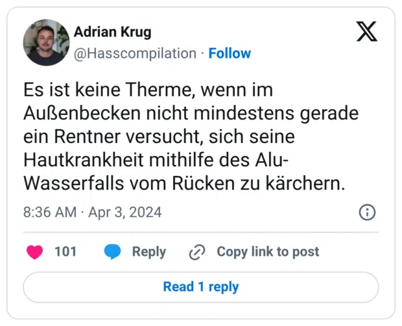Click the X logo in the corner

pos(367,31)
